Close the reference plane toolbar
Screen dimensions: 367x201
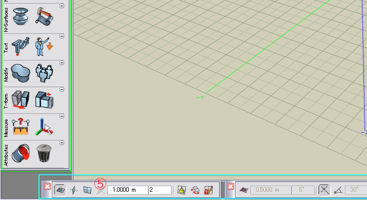pos(48,186)
